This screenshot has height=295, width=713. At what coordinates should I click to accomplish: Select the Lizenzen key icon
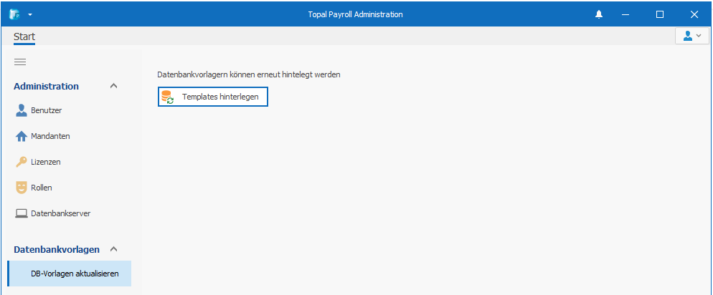(22, 162)
